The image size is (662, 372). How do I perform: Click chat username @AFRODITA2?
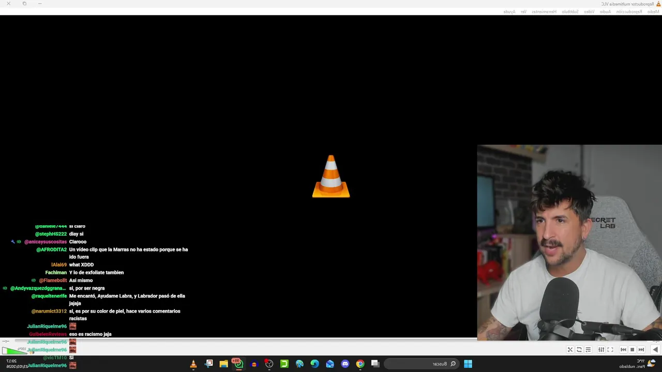[x=51, y=250]
